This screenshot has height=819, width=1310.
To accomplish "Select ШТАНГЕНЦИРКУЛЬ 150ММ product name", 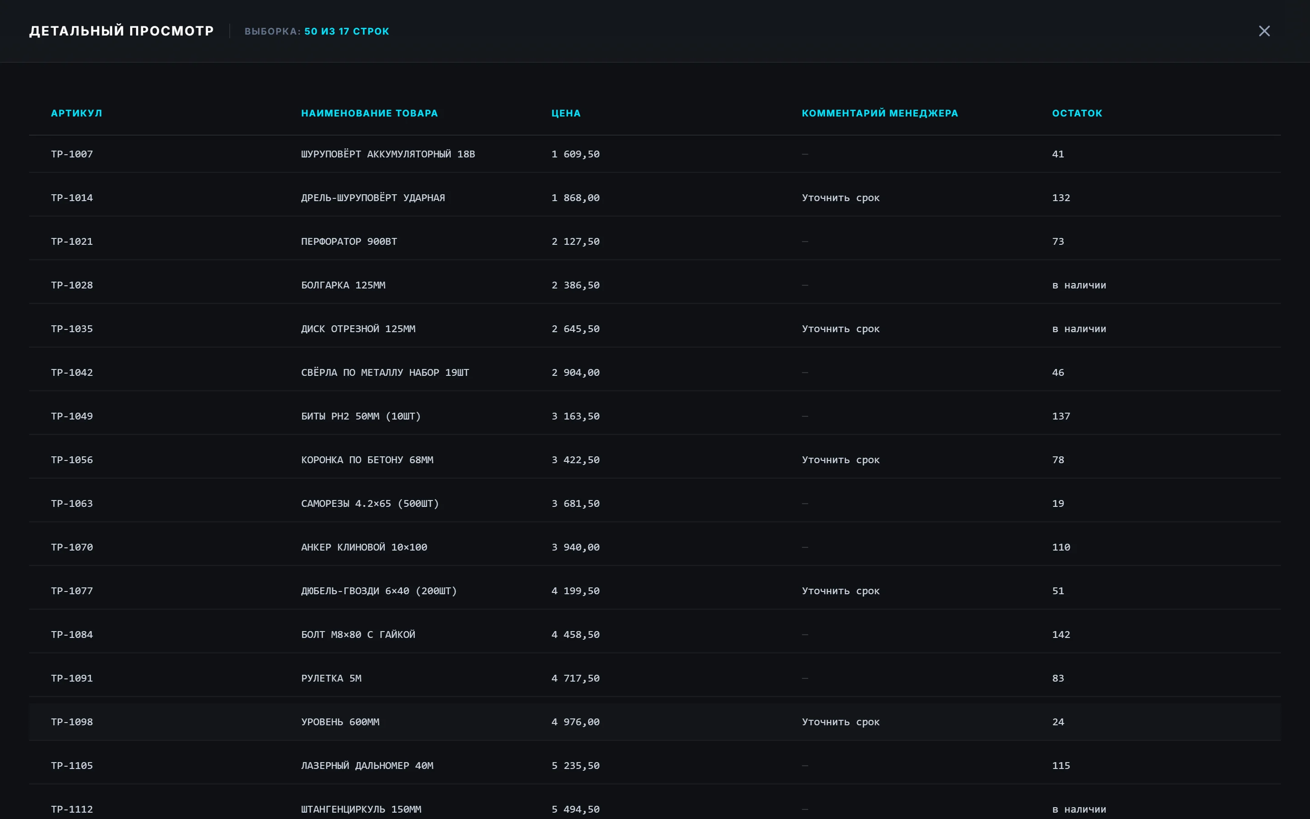I will click(361, 810).
